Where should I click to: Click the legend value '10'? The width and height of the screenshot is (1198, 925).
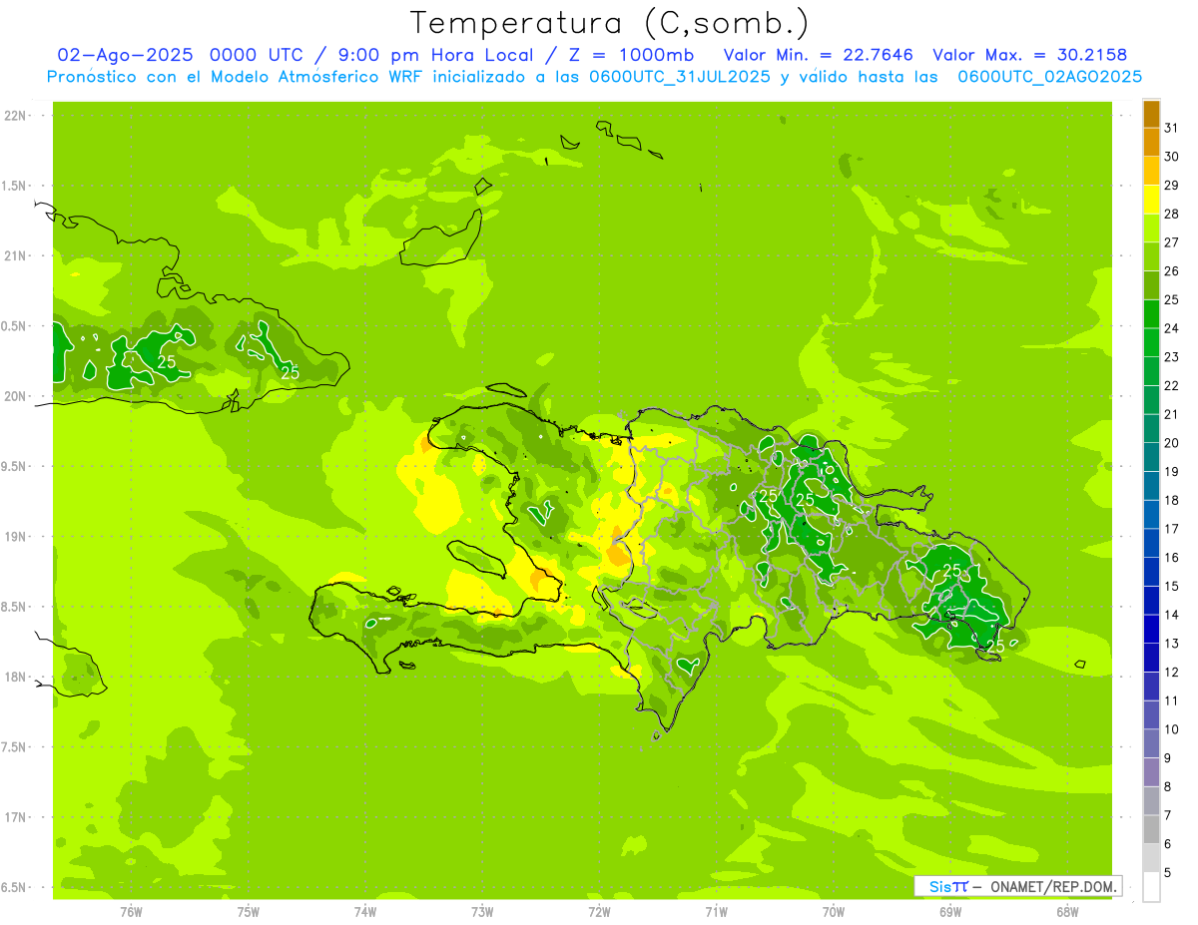point(1171,729)
